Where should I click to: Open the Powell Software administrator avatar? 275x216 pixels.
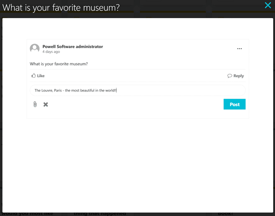pyautogui.click(x=35, y=49)
